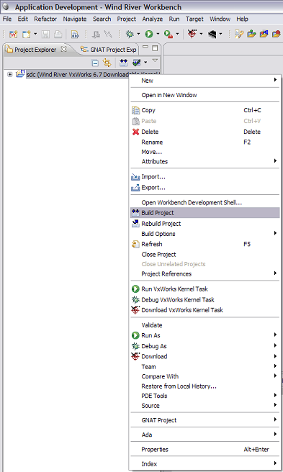
Task: Open the External Tools dropdown arrow
Action: point(177,34)
